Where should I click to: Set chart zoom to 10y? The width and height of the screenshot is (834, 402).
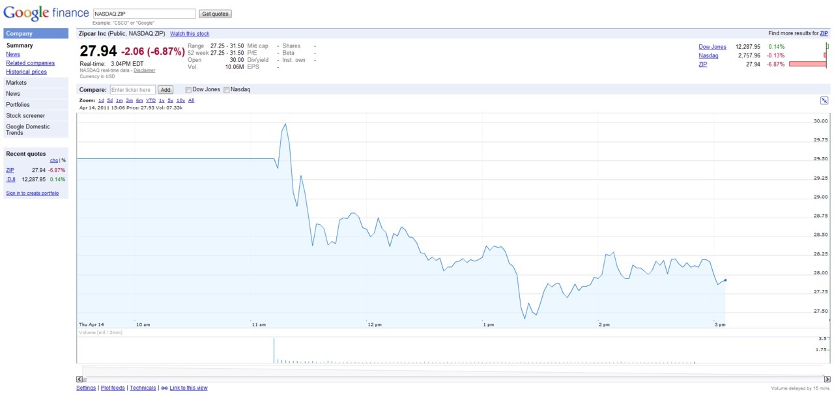180,100
